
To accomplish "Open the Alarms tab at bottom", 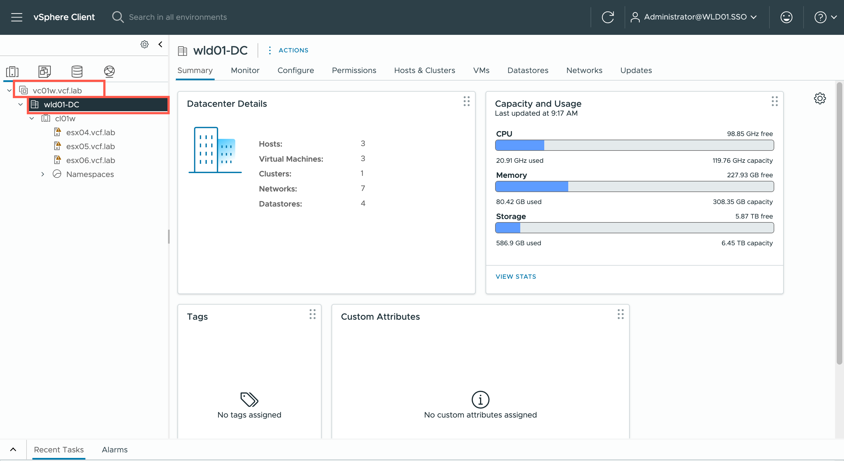I will tap(114, 450).
